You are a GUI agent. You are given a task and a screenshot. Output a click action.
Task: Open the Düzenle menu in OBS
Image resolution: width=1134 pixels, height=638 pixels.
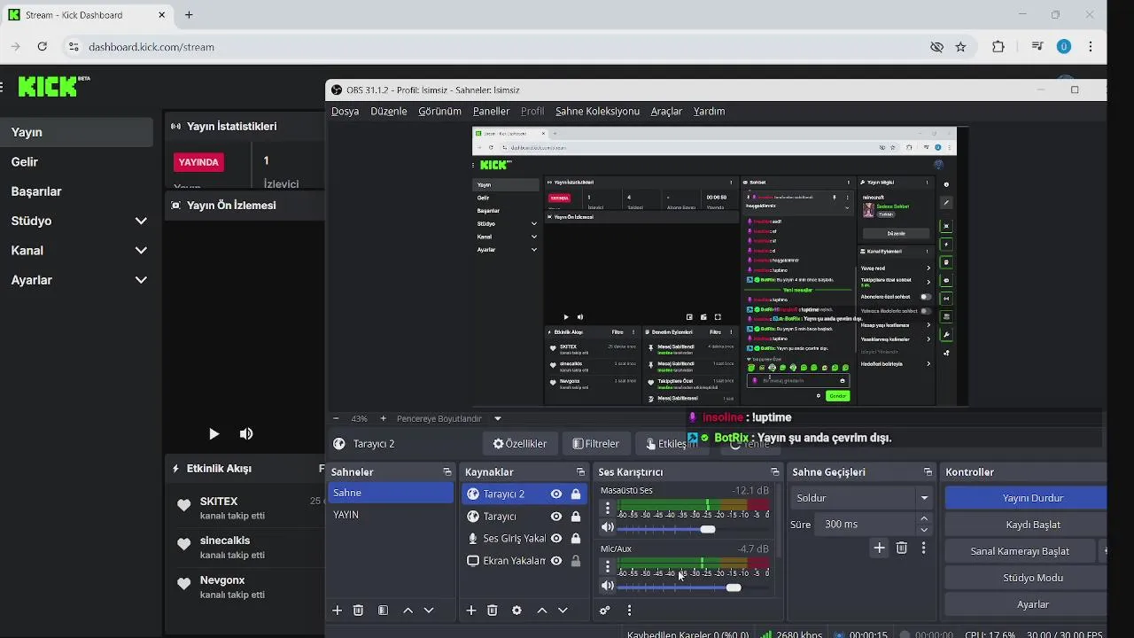pos(389,112)
